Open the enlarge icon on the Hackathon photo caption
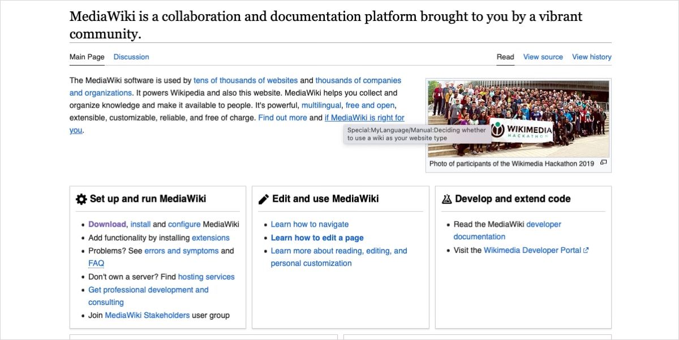This screenshot has height=340, width=679. (603, 162)
